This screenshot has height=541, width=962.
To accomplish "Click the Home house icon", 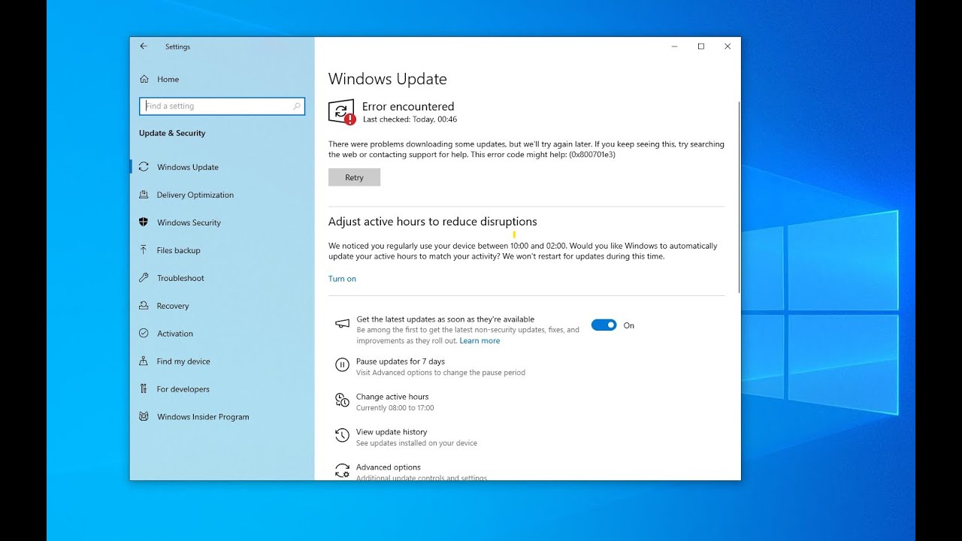I will [144, 79].
